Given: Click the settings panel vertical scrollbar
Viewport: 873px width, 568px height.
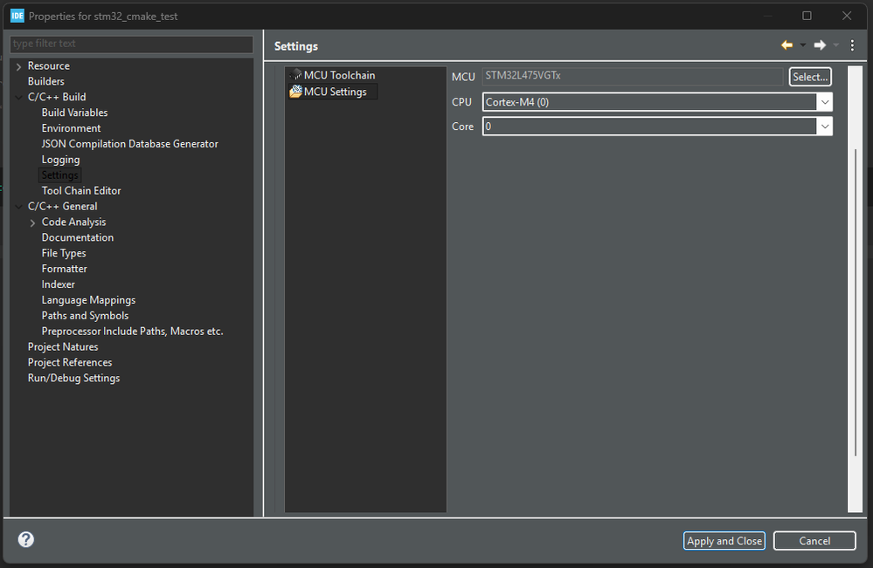Looking at the screenshot, I should coord(856,305).
